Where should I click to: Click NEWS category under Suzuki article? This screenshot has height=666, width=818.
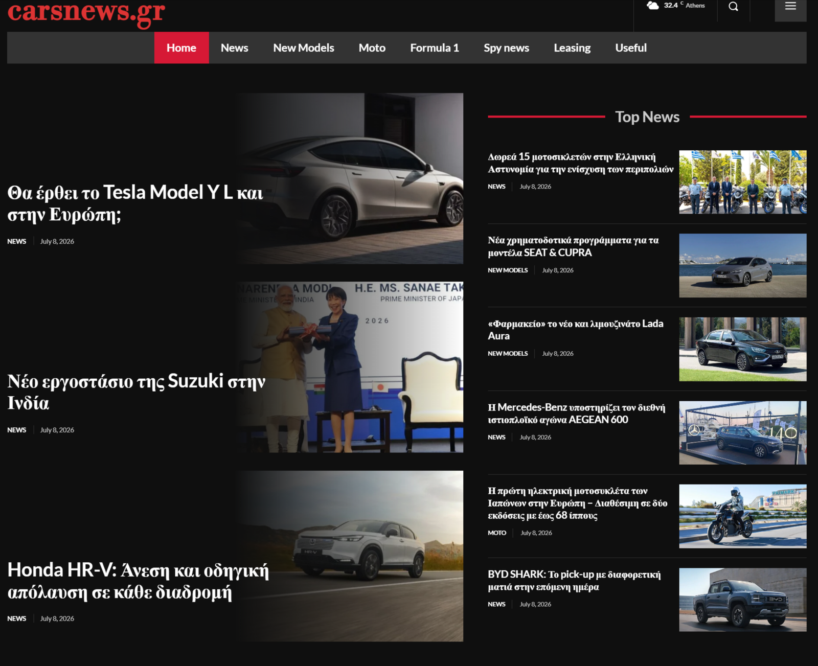click(16, 430)
